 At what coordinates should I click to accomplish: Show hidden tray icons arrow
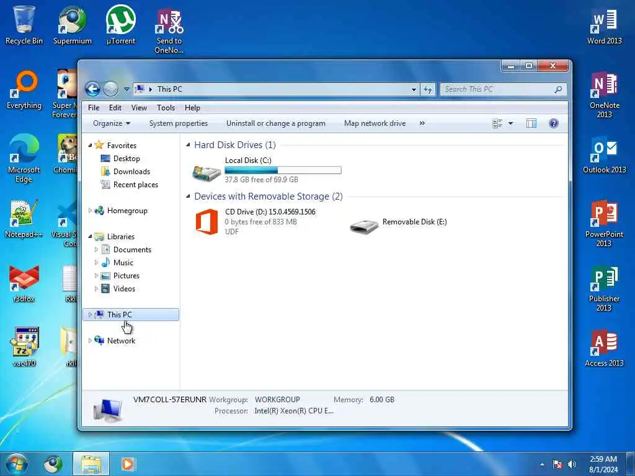[542, 464]
